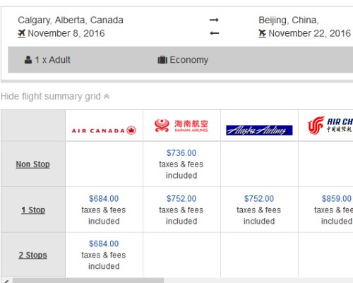Select Air Canada 1 stop $684.00 fare
This screenshot has height=283, width=353.
click(104, 198)
